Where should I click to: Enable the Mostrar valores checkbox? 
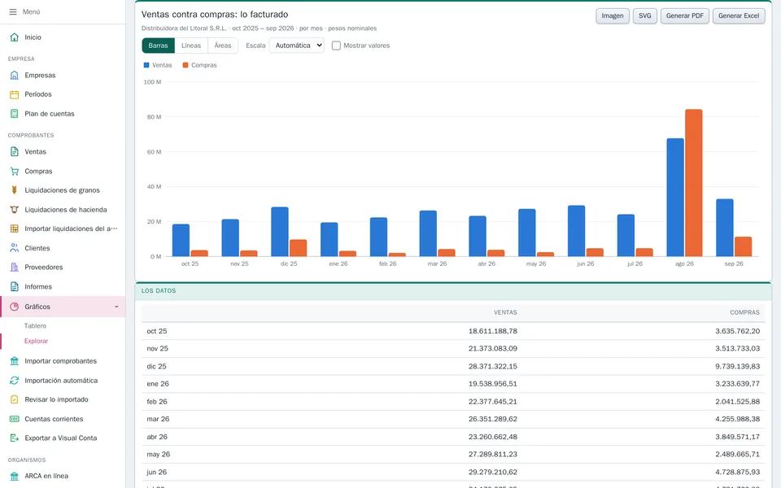336,46
